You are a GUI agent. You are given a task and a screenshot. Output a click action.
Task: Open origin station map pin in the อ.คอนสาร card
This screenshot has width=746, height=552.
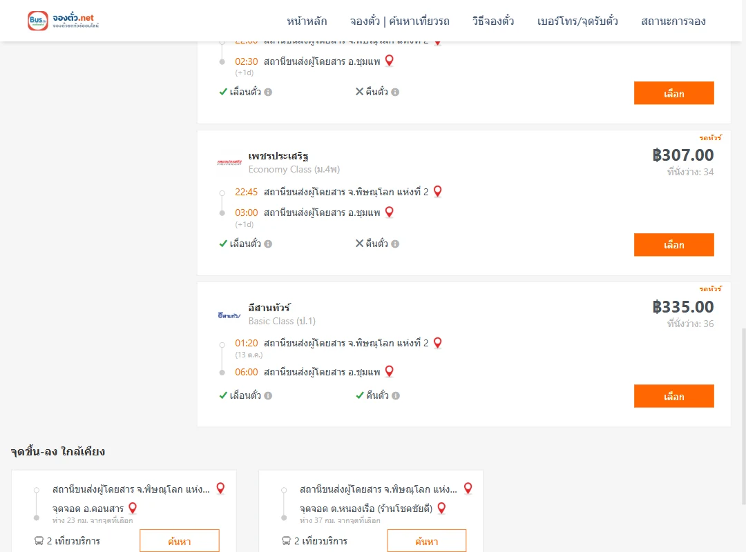(x=220, y=489)
